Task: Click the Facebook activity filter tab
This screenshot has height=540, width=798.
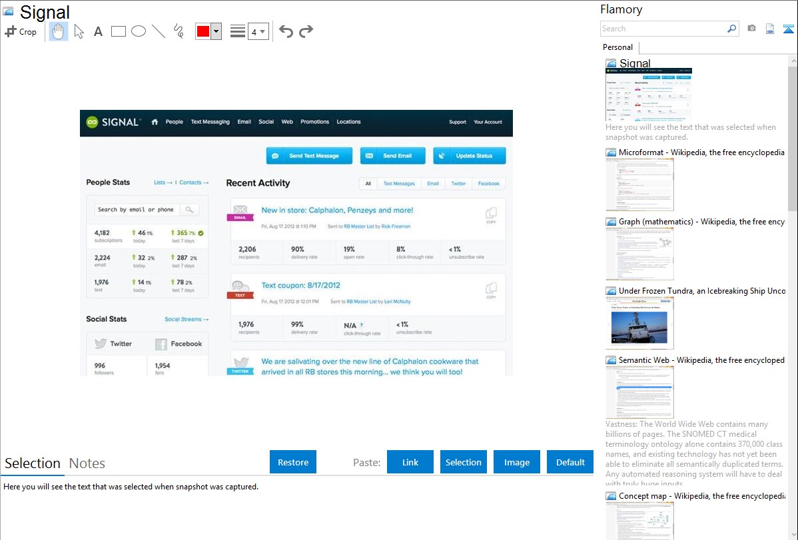Action: point(488,184)
